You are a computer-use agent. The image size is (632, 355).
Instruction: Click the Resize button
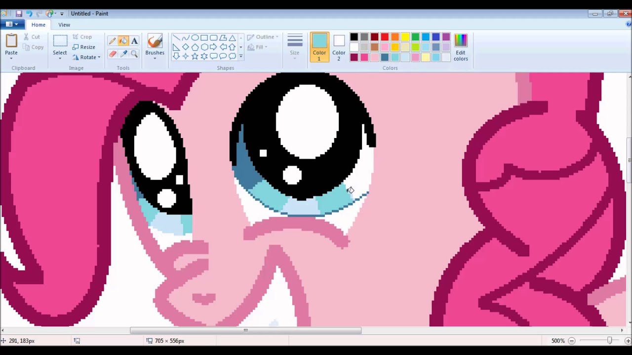click(84, 47)
